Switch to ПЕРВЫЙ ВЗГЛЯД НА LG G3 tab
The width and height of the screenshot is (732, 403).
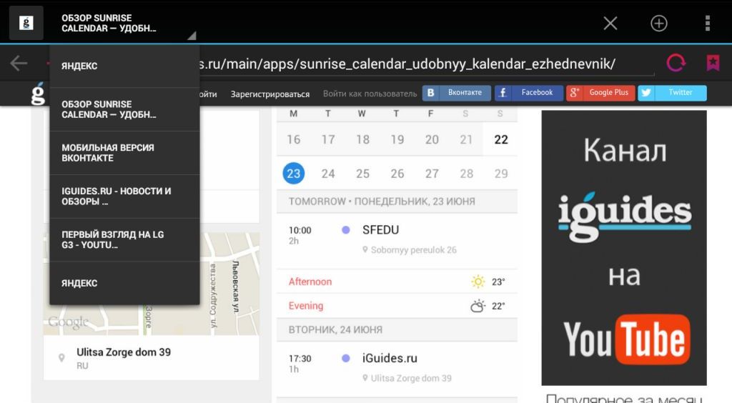pyautogui.click(x=124, y=240)
